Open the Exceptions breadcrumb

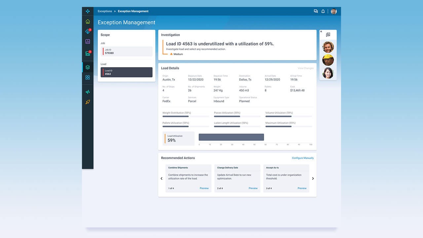pyautogui.click(x=105, y=11)
